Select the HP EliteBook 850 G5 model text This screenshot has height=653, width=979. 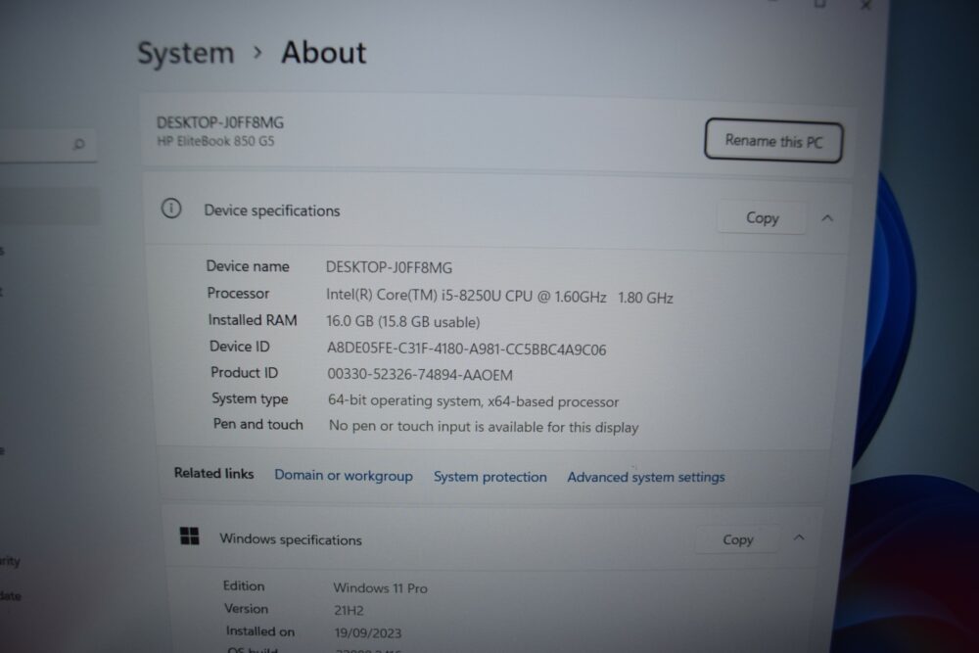[215, 141]
